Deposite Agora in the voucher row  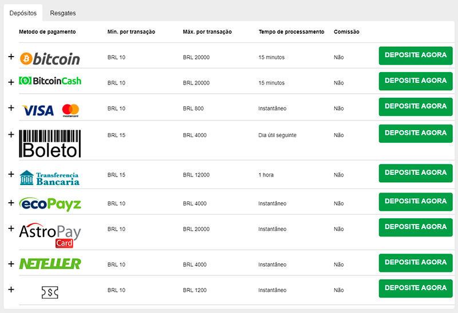pyautogui.click(x=416, y=288)
